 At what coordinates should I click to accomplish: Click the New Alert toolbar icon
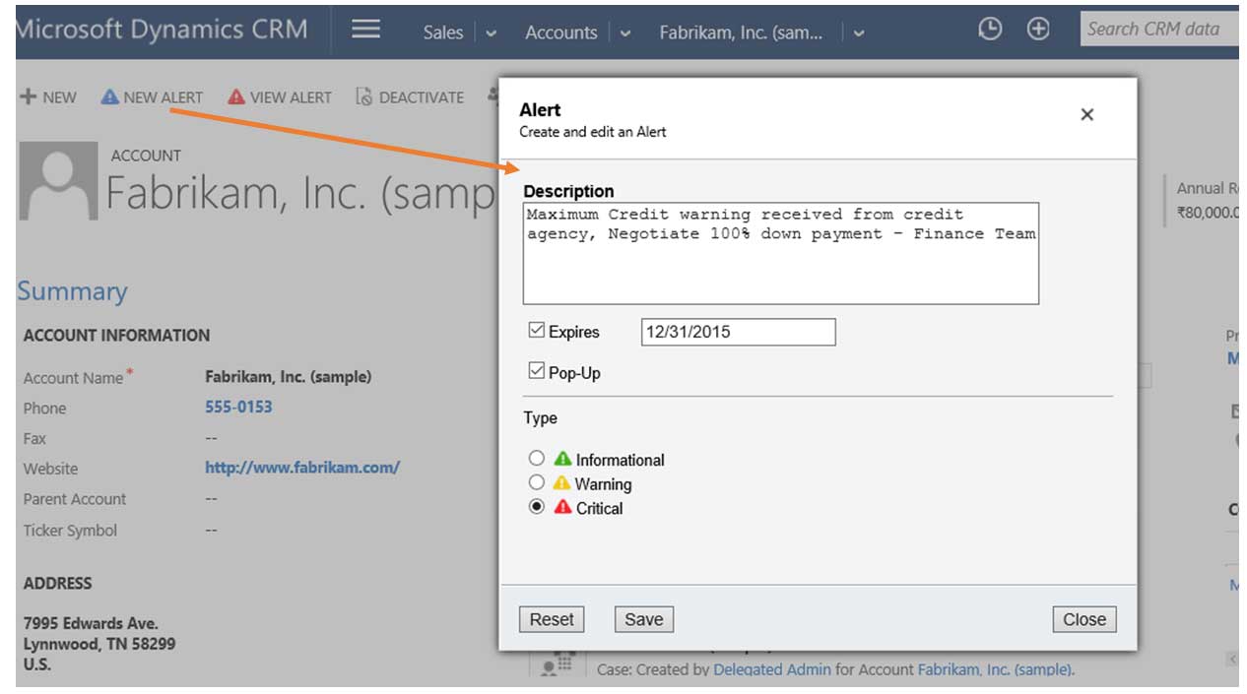click(109, 97)
